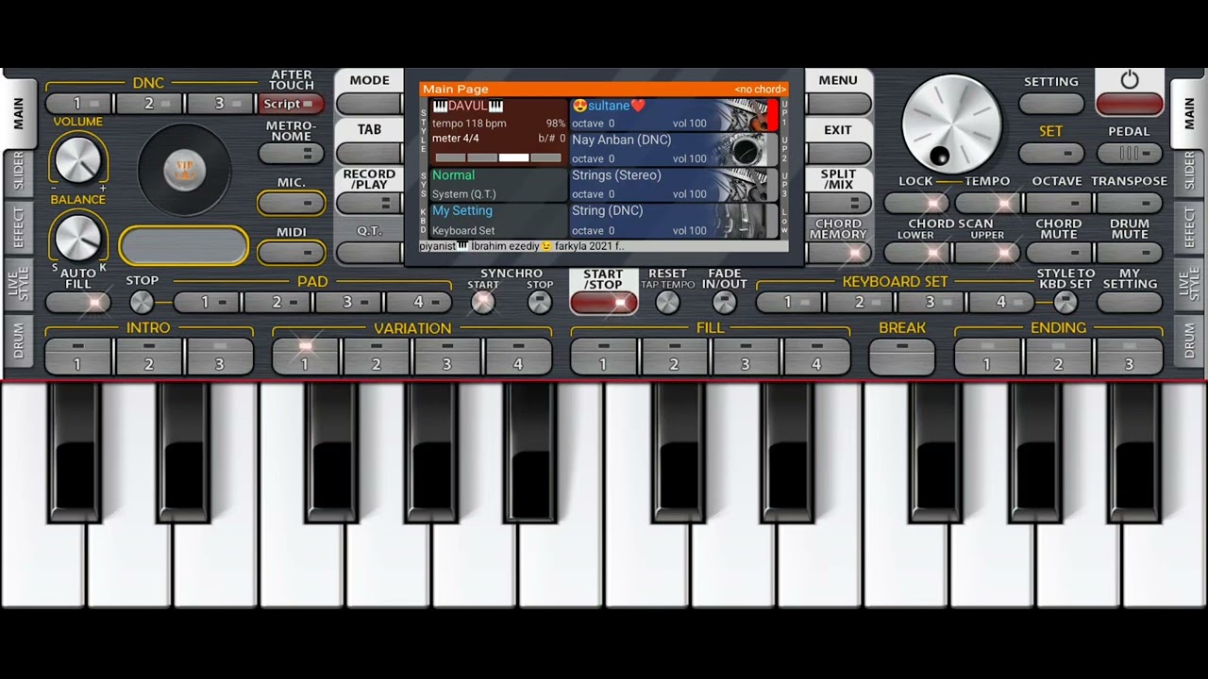
Task: Open the sultane upper 1 sound
Action: coord(673,115)
